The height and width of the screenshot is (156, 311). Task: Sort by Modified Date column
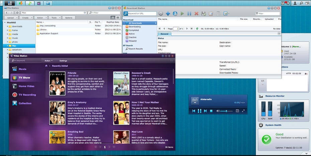pos(113,22)
